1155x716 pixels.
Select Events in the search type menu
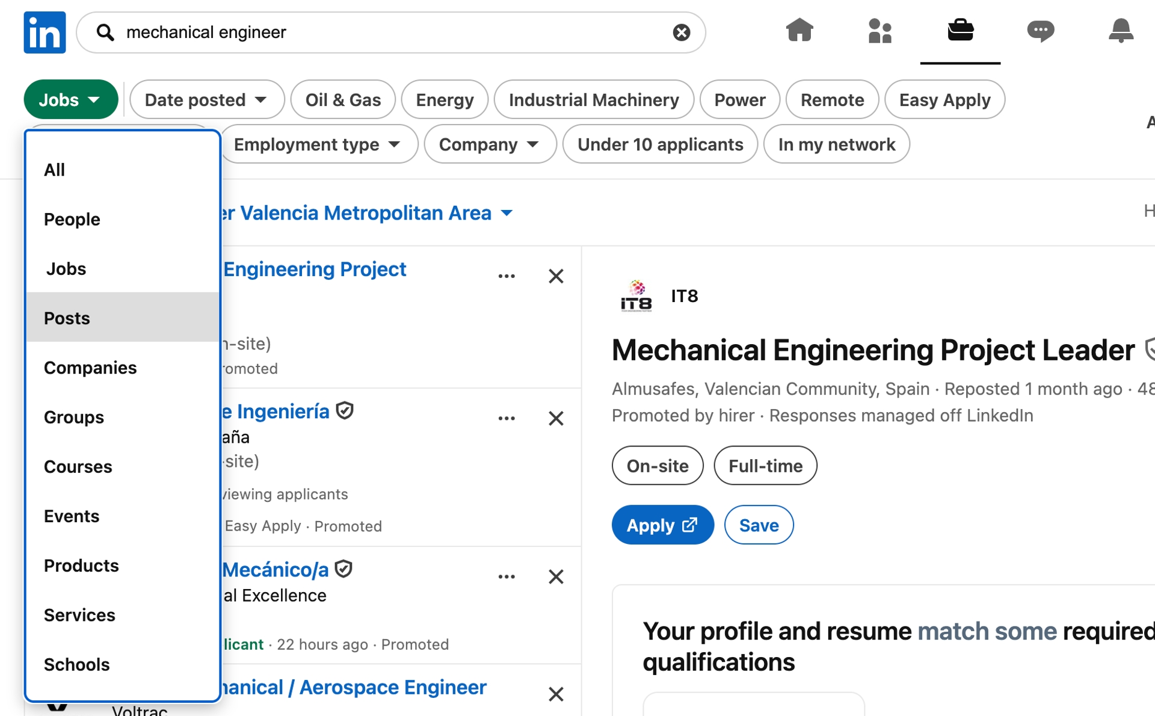(x=123, y=516)
